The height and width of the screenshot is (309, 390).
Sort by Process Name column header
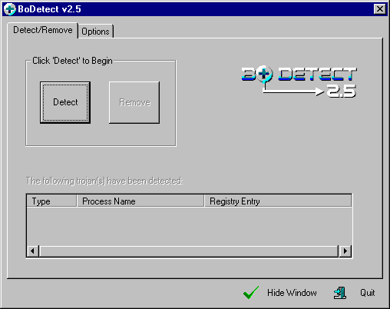(140, 201)
